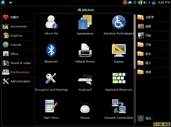171x127 pixels.
Task: Open the videos folder 视频
Action: click(153, 72)
